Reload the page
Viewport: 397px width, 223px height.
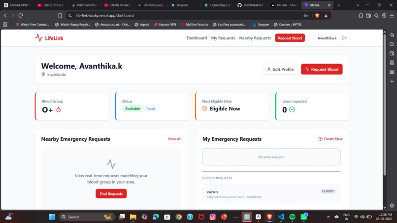[21, 15]
